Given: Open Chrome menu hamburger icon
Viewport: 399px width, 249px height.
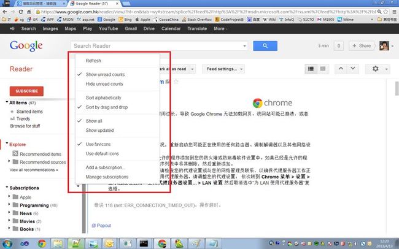Looking at the screenshot, I should pyautogui.click(x=394, y=12).
